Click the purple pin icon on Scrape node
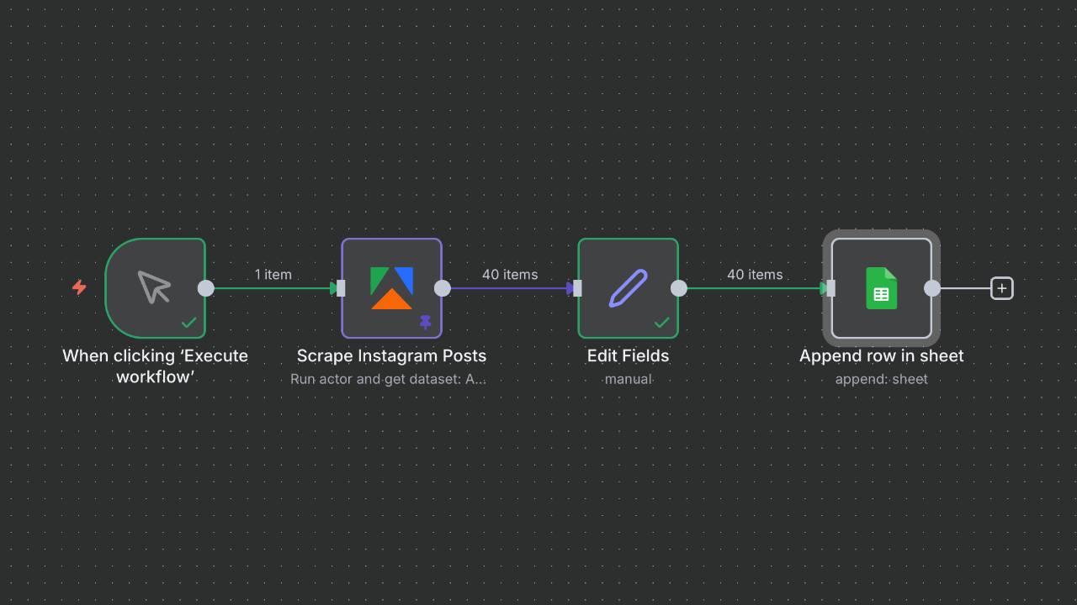The width and height of the screenshot is (1077, 605). point(425,323)
